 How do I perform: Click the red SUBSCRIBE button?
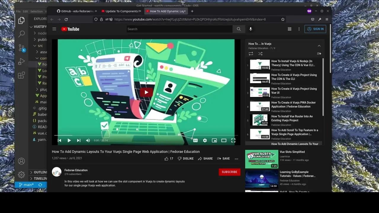(x=229, y=172)
